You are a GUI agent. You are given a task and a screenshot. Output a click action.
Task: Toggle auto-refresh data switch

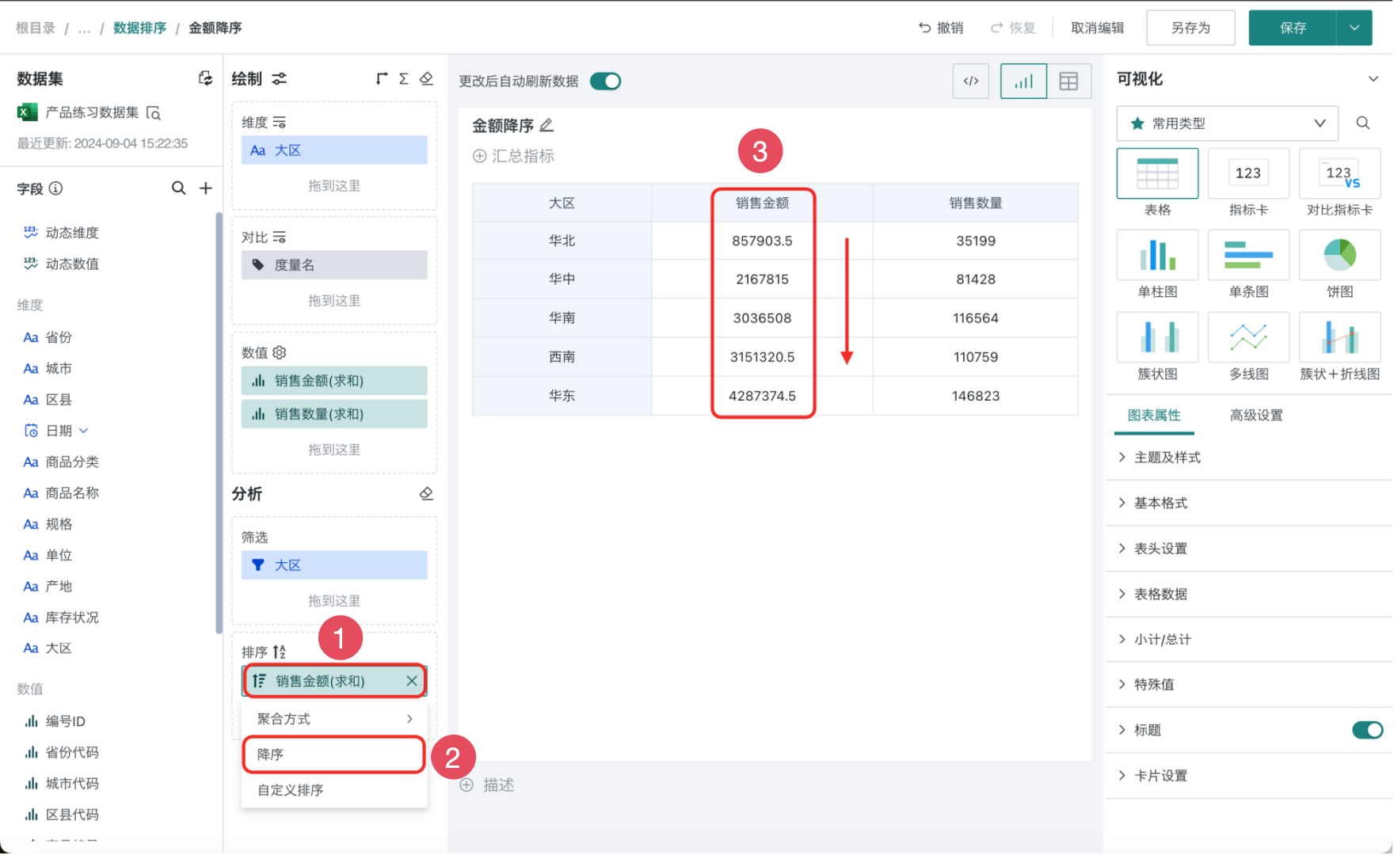[x=606, y=81]
